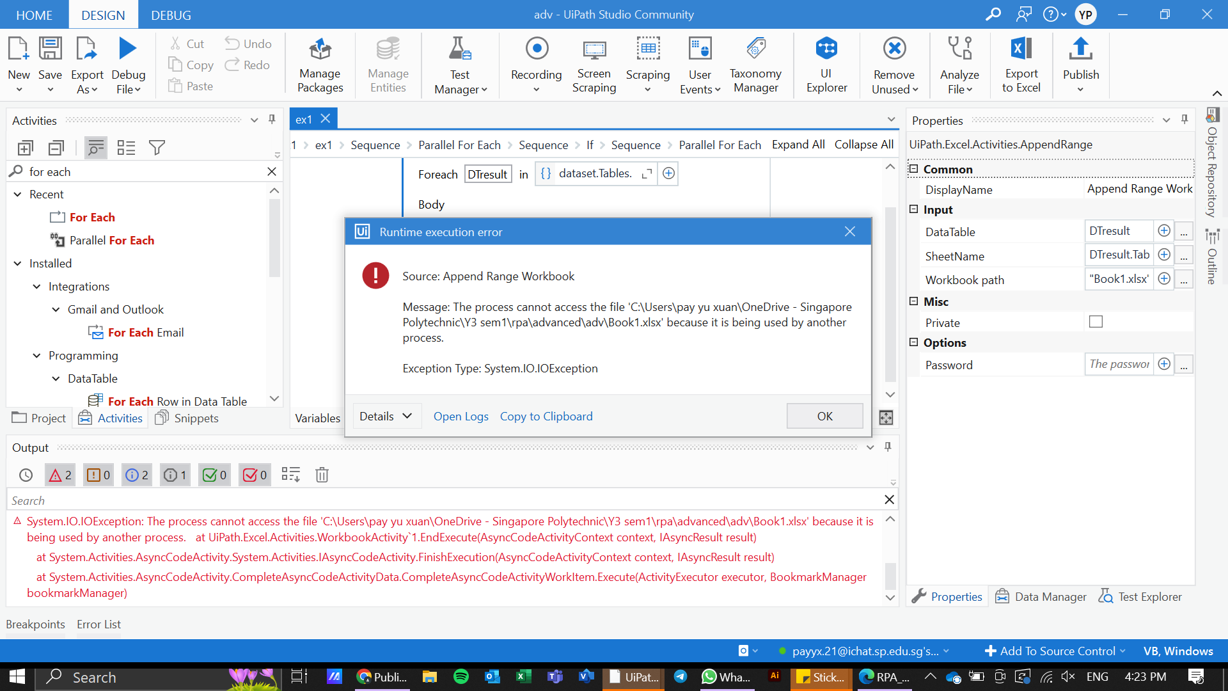Screen dimensions: 1228x691
Task: Switch to Test Explorer tab
Action: point(1140,596)
